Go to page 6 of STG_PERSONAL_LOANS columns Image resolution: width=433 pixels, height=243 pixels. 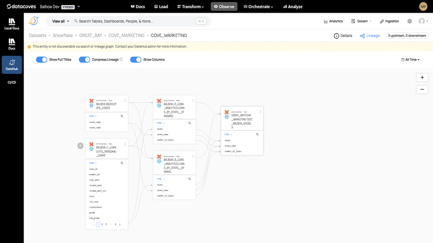[116, 224]
